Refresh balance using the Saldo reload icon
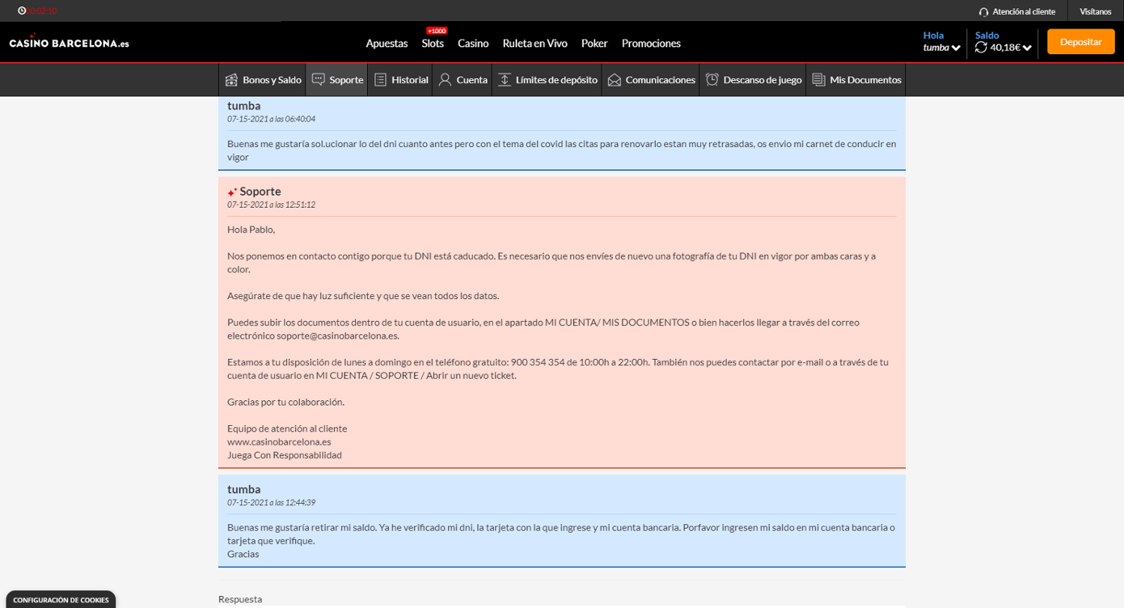The image size is (1124, 608). point(981,47)
